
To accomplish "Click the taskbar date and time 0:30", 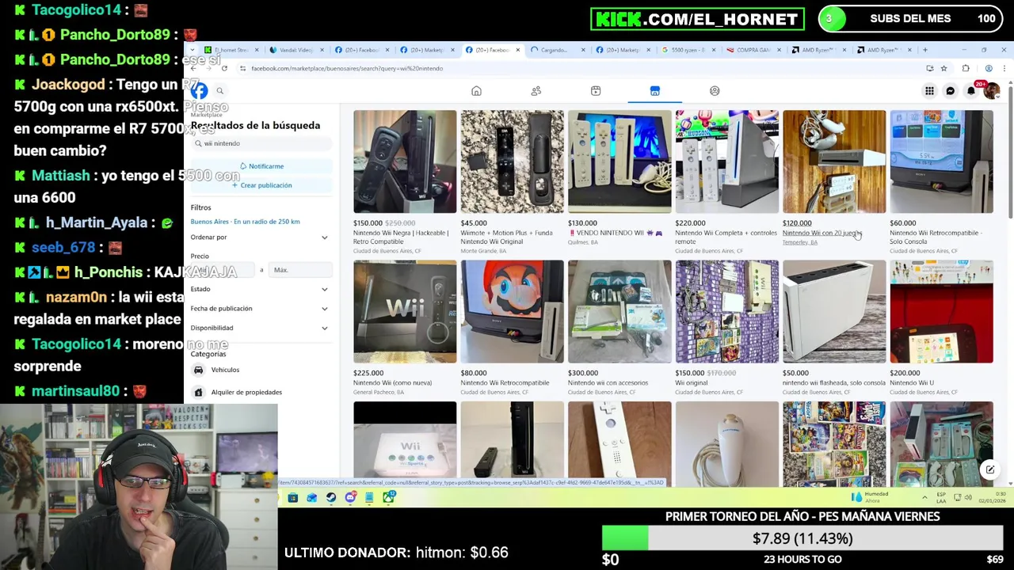I will pos(992,497).
